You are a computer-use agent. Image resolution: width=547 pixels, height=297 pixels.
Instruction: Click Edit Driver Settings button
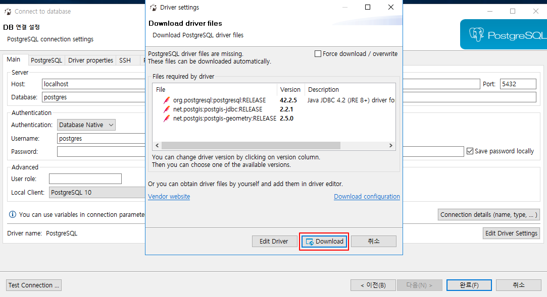512,233
